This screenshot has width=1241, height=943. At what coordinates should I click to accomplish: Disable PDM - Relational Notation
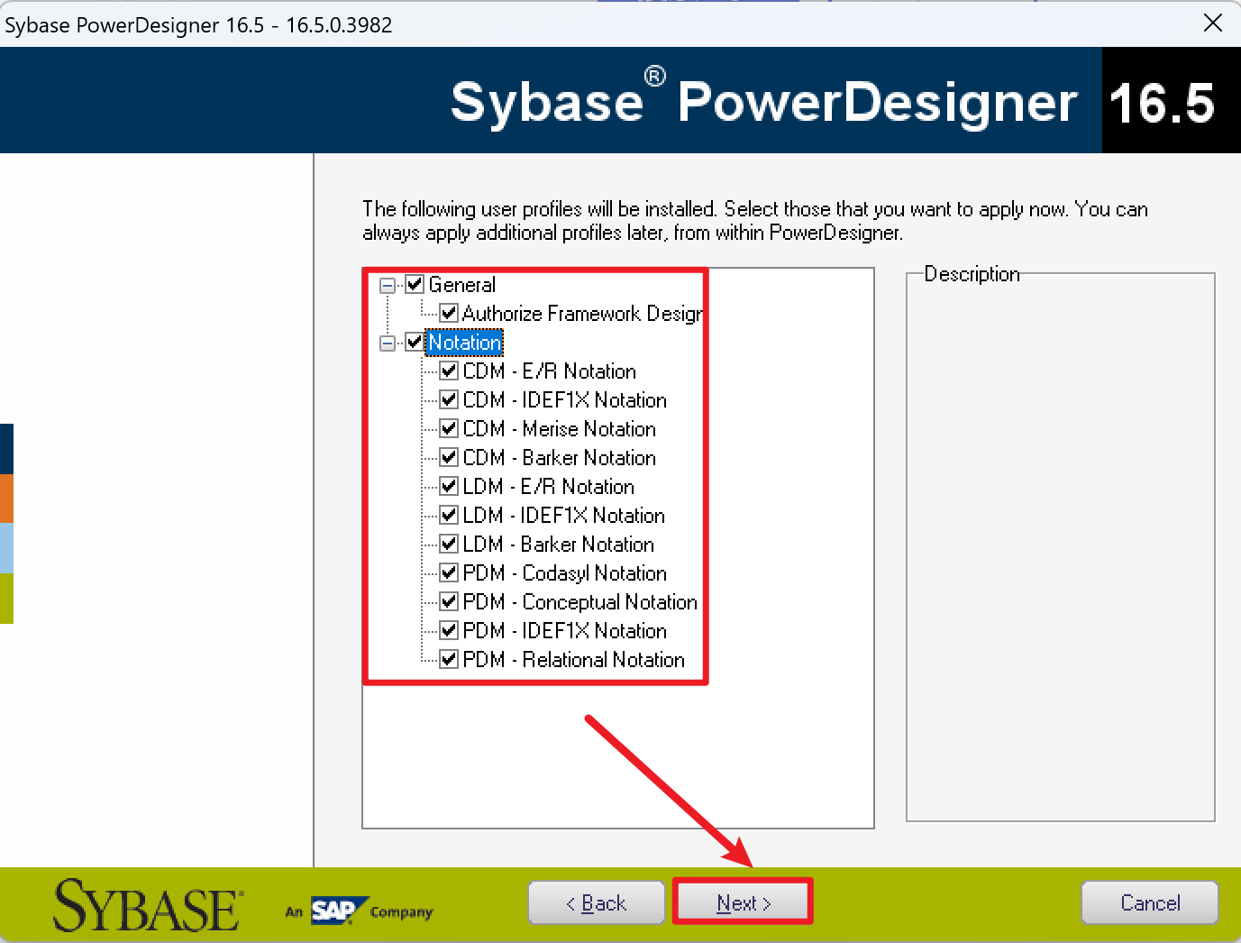pos(449,659)
